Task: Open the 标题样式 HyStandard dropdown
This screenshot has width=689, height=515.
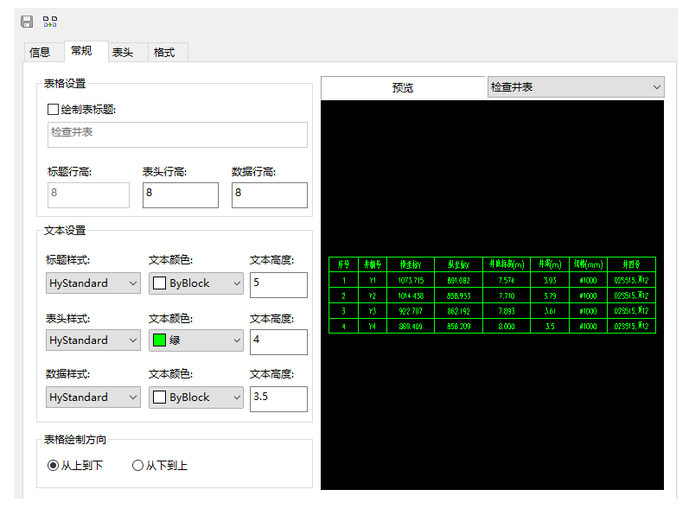Action: coord(93,283)
